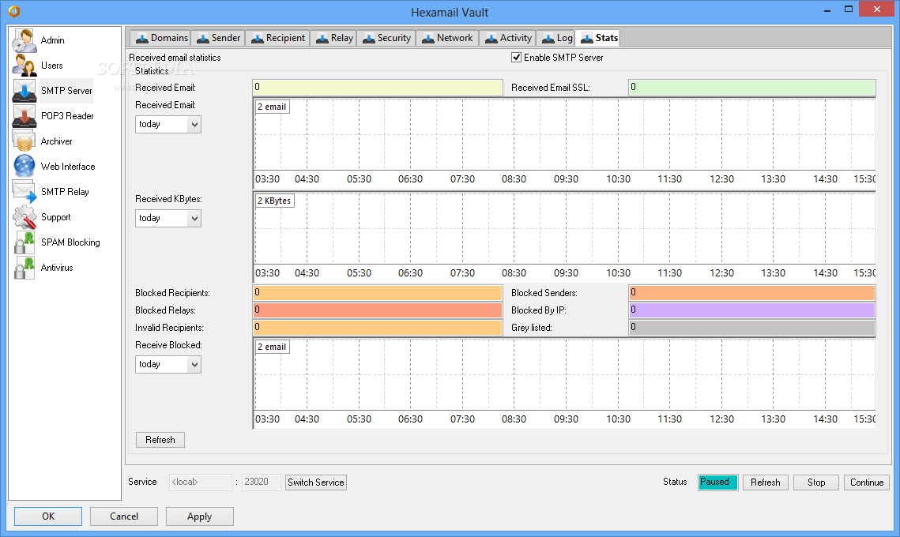Switch to the Activity tab
Screen dimensions: 900x537
pos(507,38)
